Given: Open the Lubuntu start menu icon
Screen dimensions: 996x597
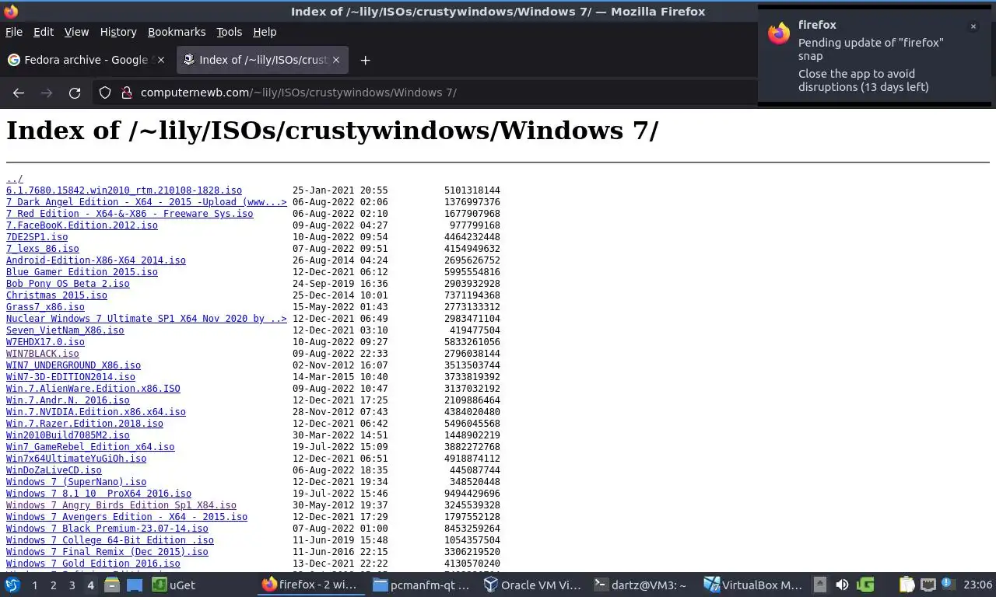Looking at the screenshot, I should [x=12, y=585].
